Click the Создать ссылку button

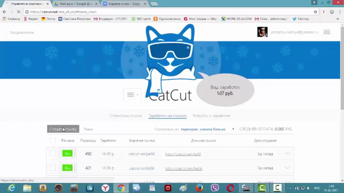[x=63, y=129]
